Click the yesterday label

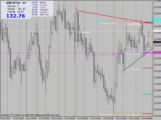tap(104, 54)
